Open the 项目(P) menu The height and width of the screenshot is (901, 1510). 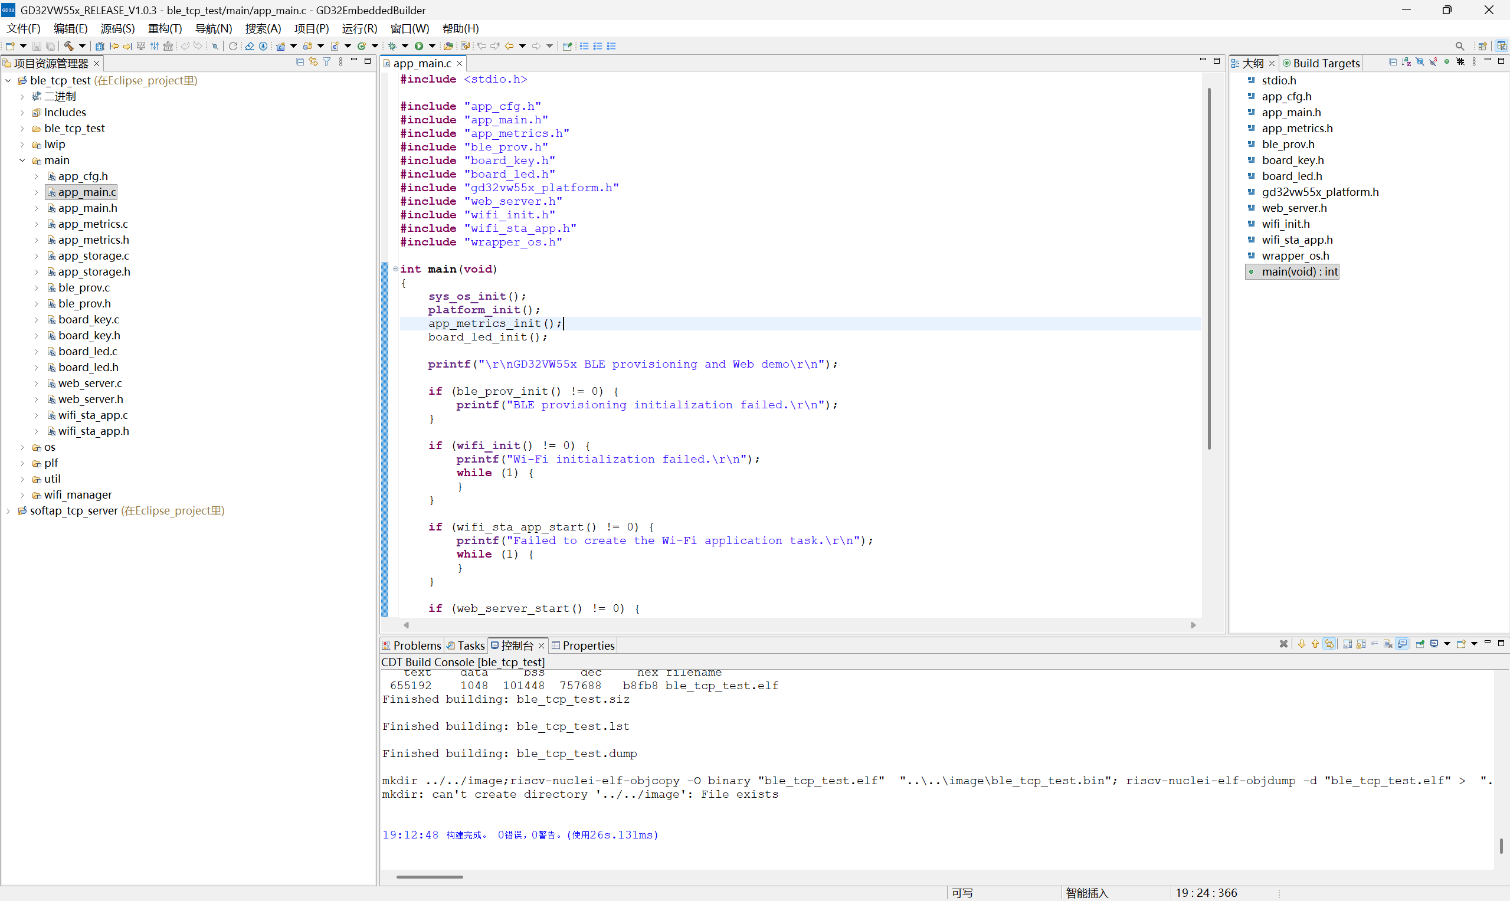tap(312, 28)
